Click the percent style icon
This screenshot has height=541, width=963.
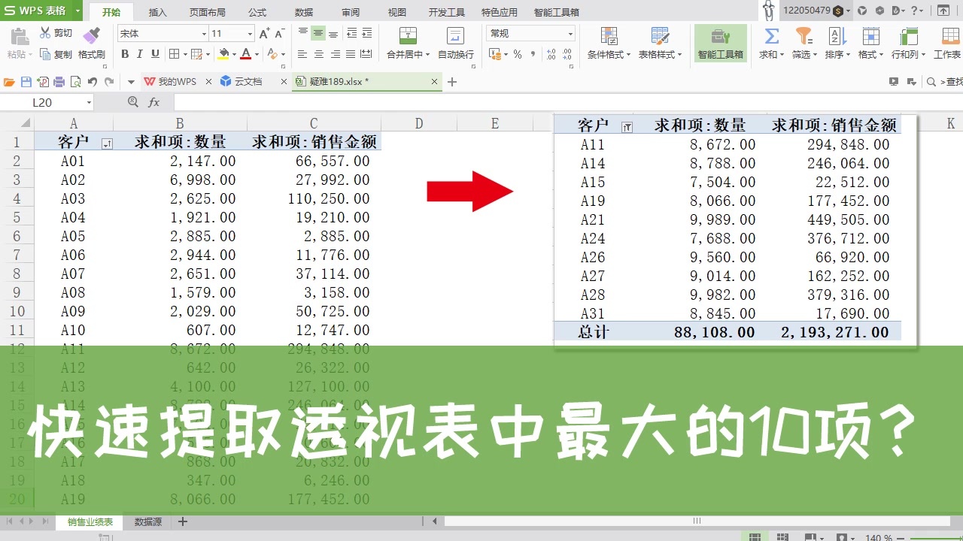point(518,54)
